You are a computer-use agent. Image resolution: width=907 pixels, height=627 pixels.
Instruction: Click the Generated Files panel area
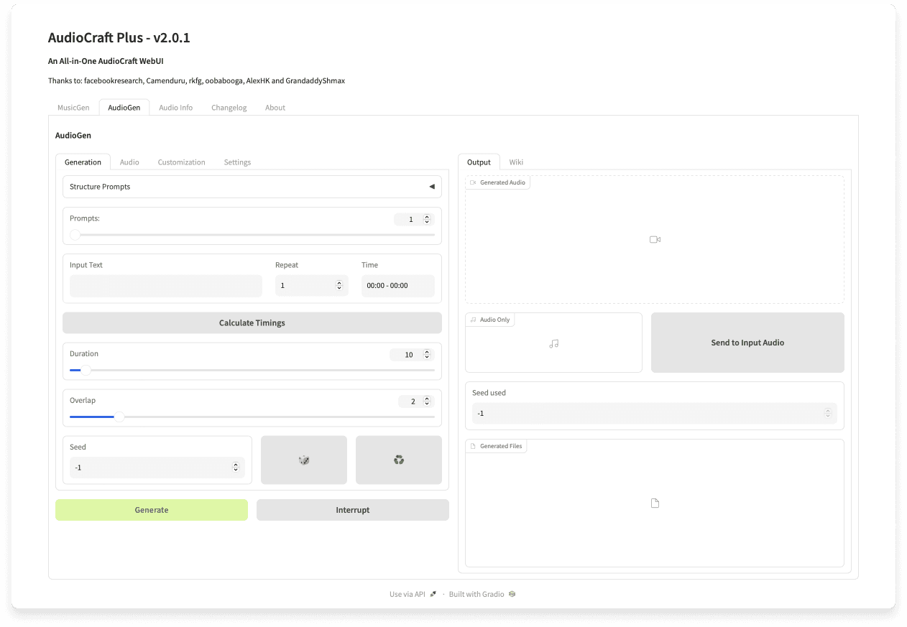(655, 503)
